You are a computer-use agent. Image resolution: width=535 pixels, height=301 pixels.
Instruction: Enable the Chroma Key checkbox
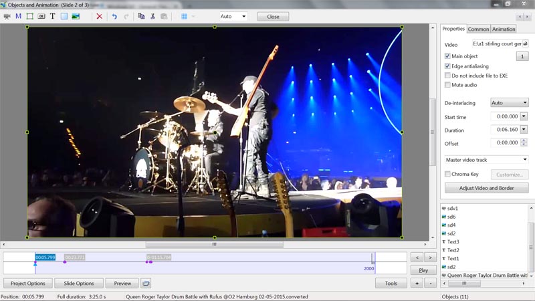(447, 174)
